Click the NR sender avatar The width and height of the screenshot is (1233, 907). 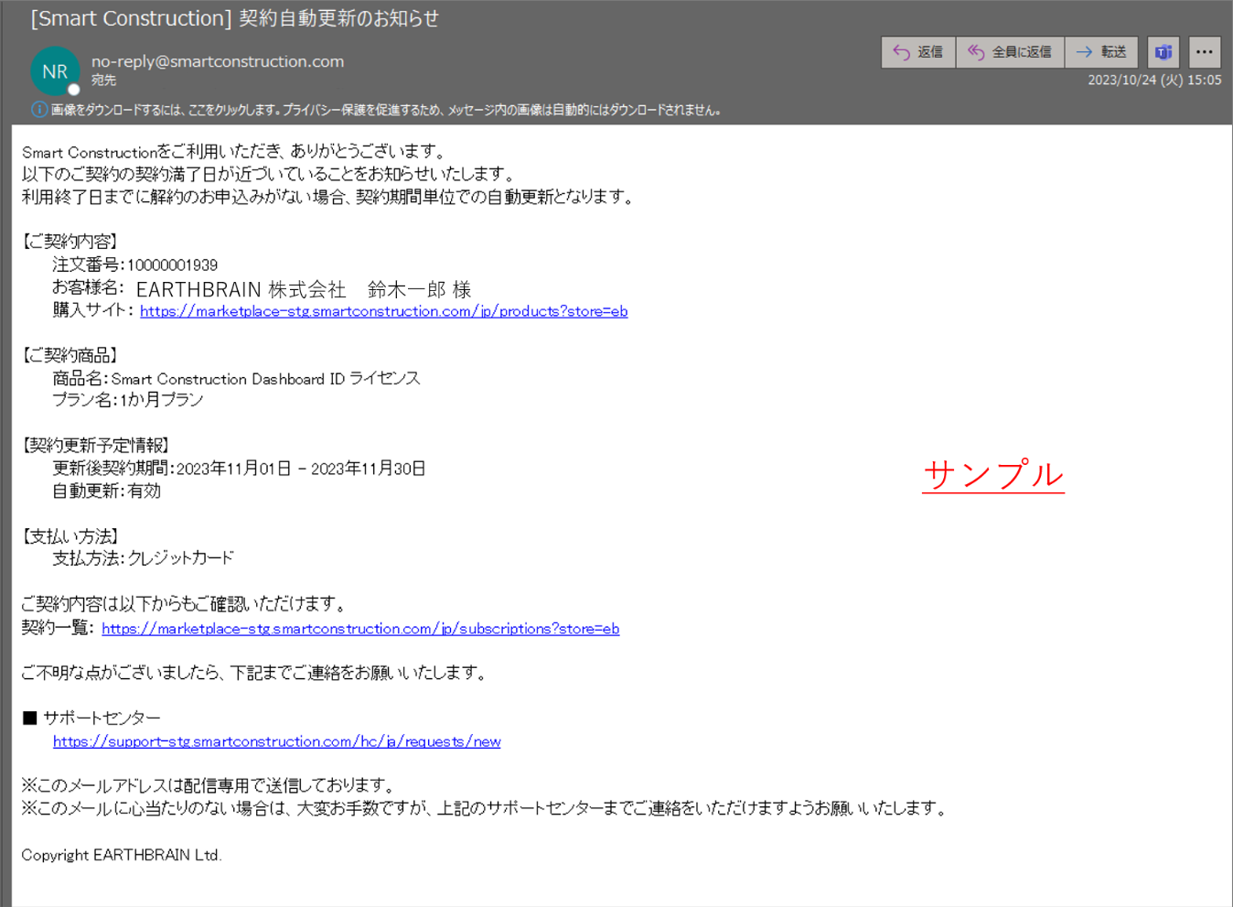click(x=55, y=71)
